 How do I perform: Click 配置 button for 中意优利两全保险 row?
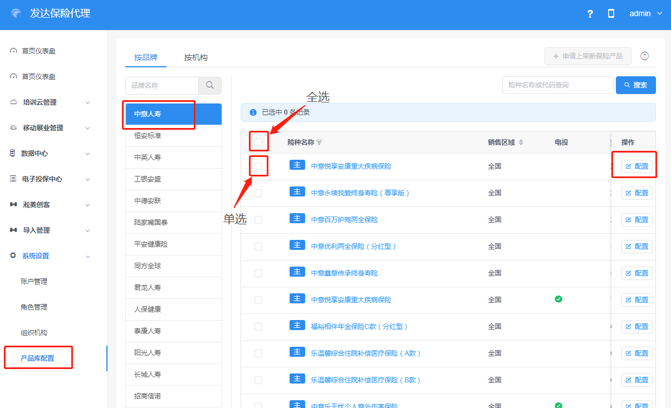[x=636, y=246]
